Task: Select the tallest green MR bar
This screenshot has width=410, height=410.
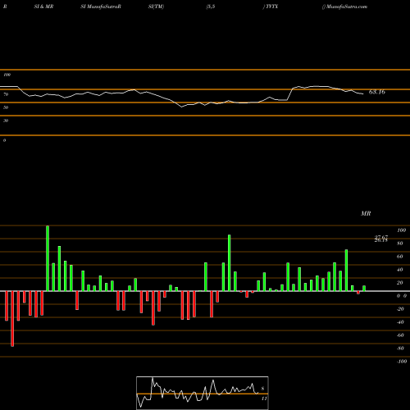Action: click(48, 258)
